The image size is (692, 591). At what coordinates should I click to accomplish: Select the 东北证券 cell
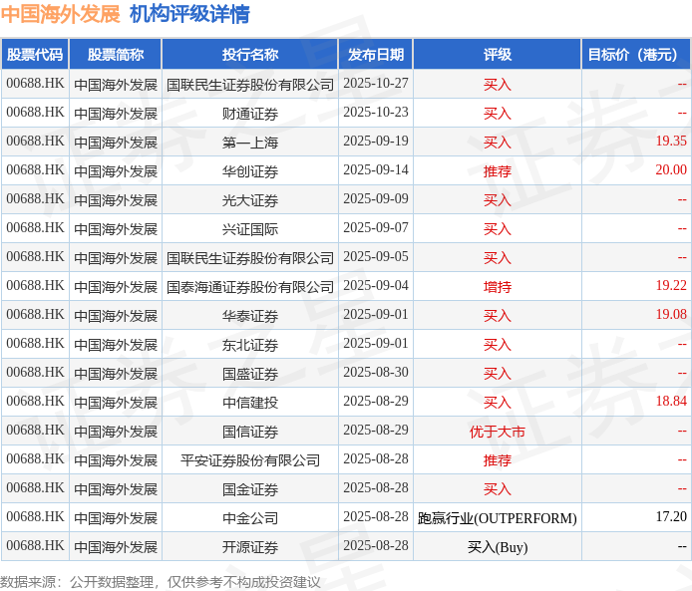pos(250,345)
